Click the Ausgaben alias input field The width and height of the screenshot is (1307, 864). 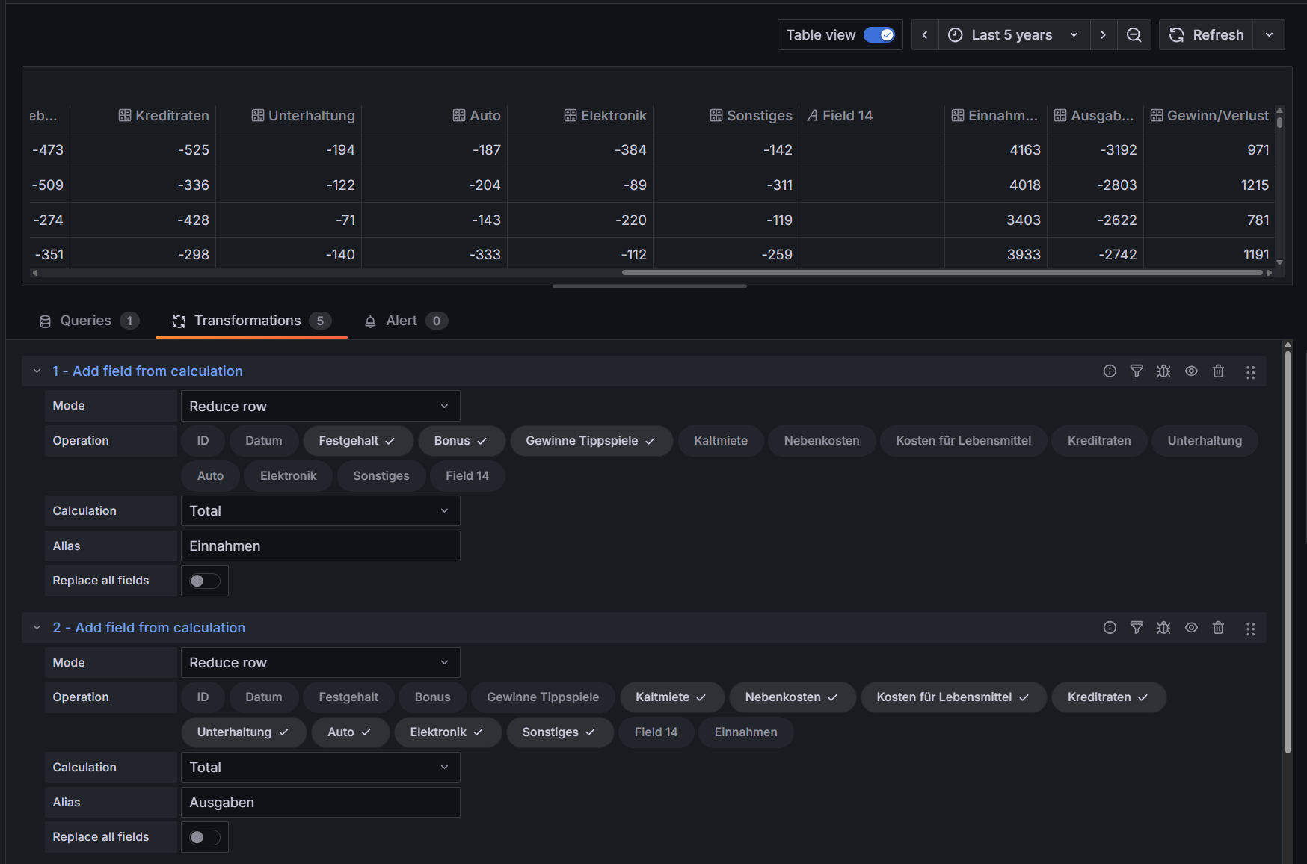point(320,803)
